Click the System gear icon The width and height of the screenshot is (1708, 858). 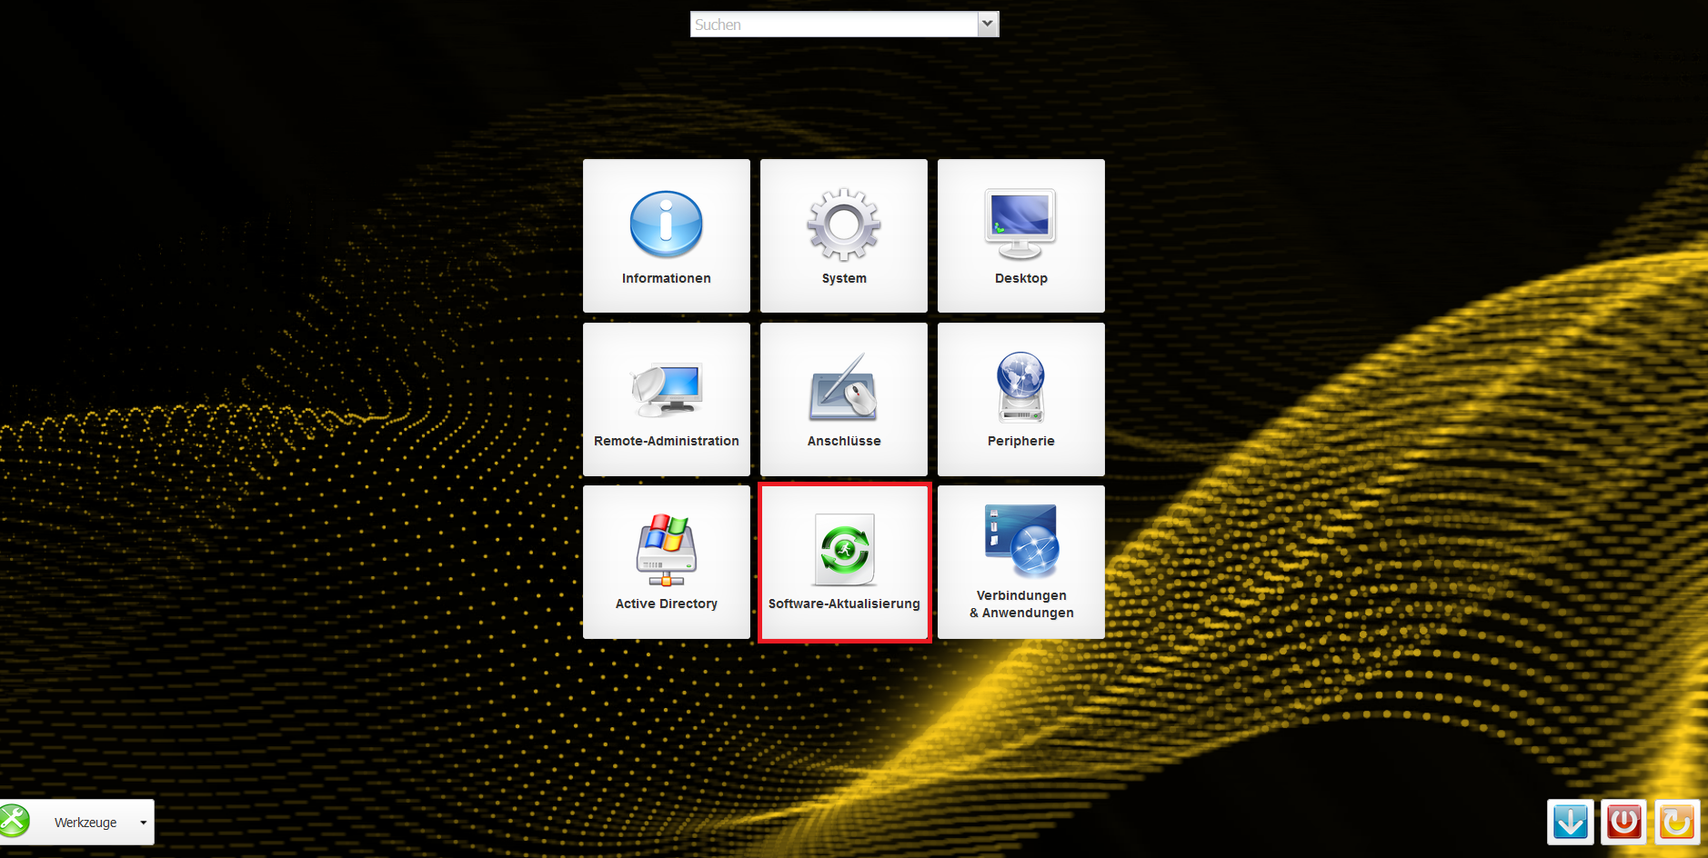[x=843, y=224]
